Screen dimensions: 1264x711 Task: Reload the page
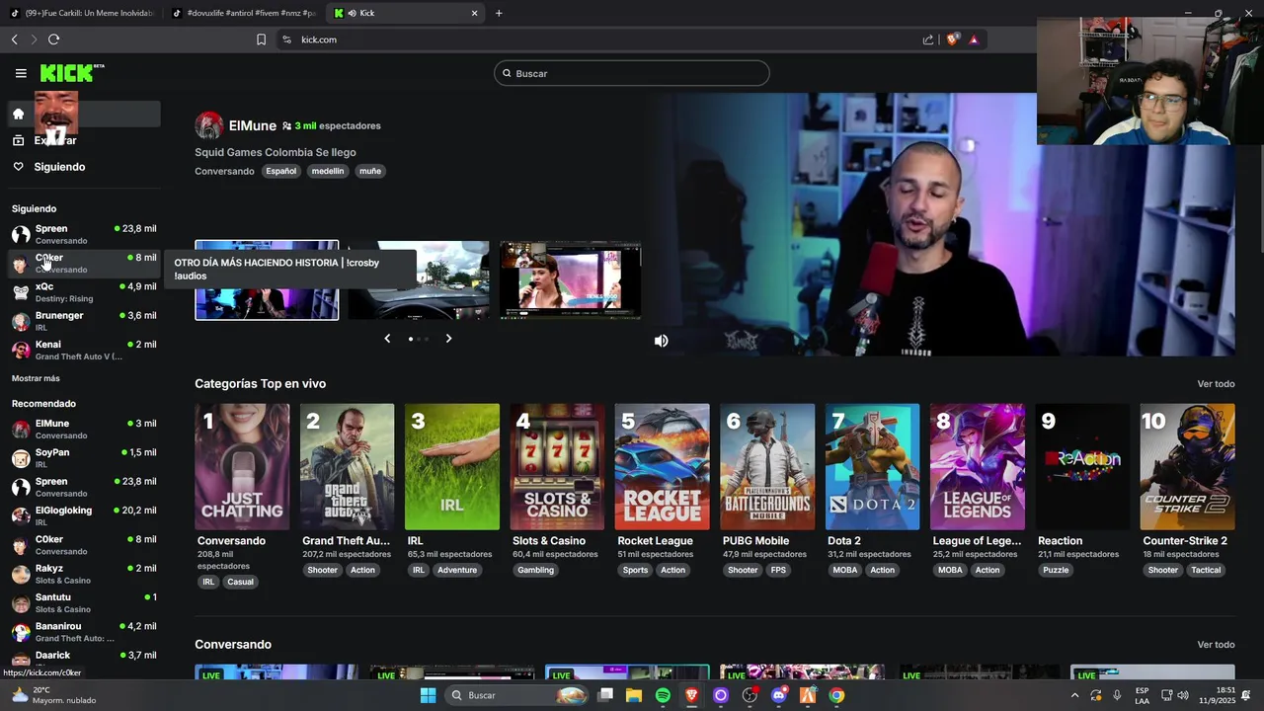coord(53,39)
